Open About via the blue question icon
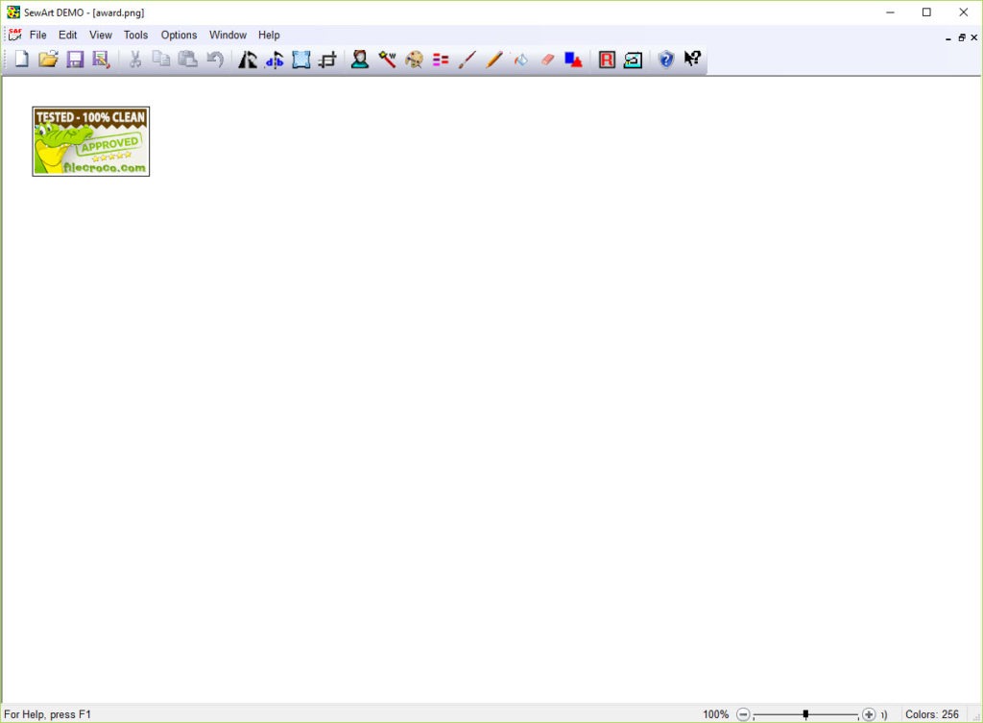Screen dimensions: 983x723 pos(666,60)
